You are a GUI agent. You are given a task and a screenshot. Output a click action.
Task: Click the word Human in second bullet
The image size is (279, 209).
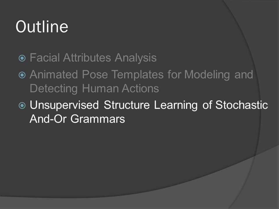pos(100,88)
